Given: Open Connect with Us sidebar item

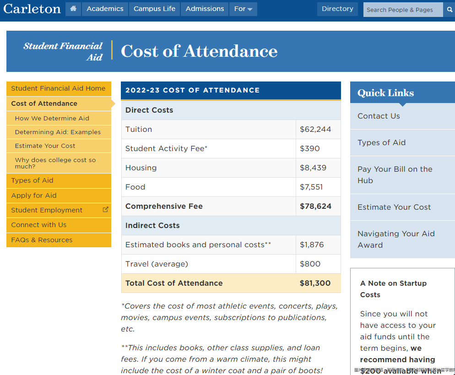Looking at the screenshot, I should 59,225.
